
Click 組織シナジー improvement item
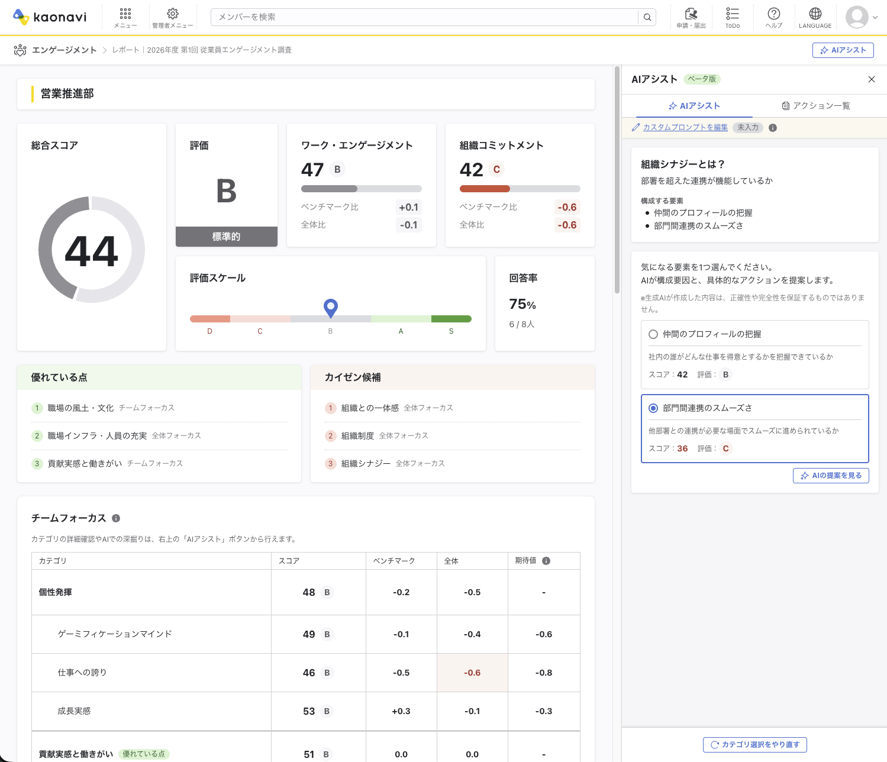tap(366, 464)
